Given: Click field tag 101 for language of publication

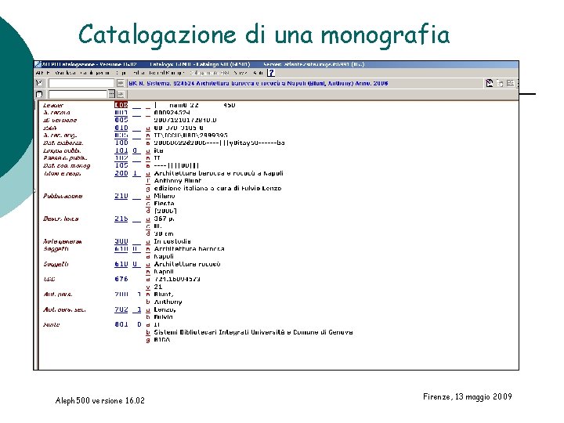Looking at the screenshot, I should click(121, 150).
